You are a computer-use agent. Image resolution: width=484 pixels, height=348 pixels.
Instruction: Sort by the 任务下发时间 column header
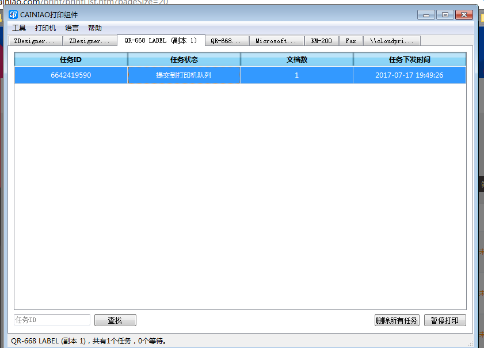410,60
